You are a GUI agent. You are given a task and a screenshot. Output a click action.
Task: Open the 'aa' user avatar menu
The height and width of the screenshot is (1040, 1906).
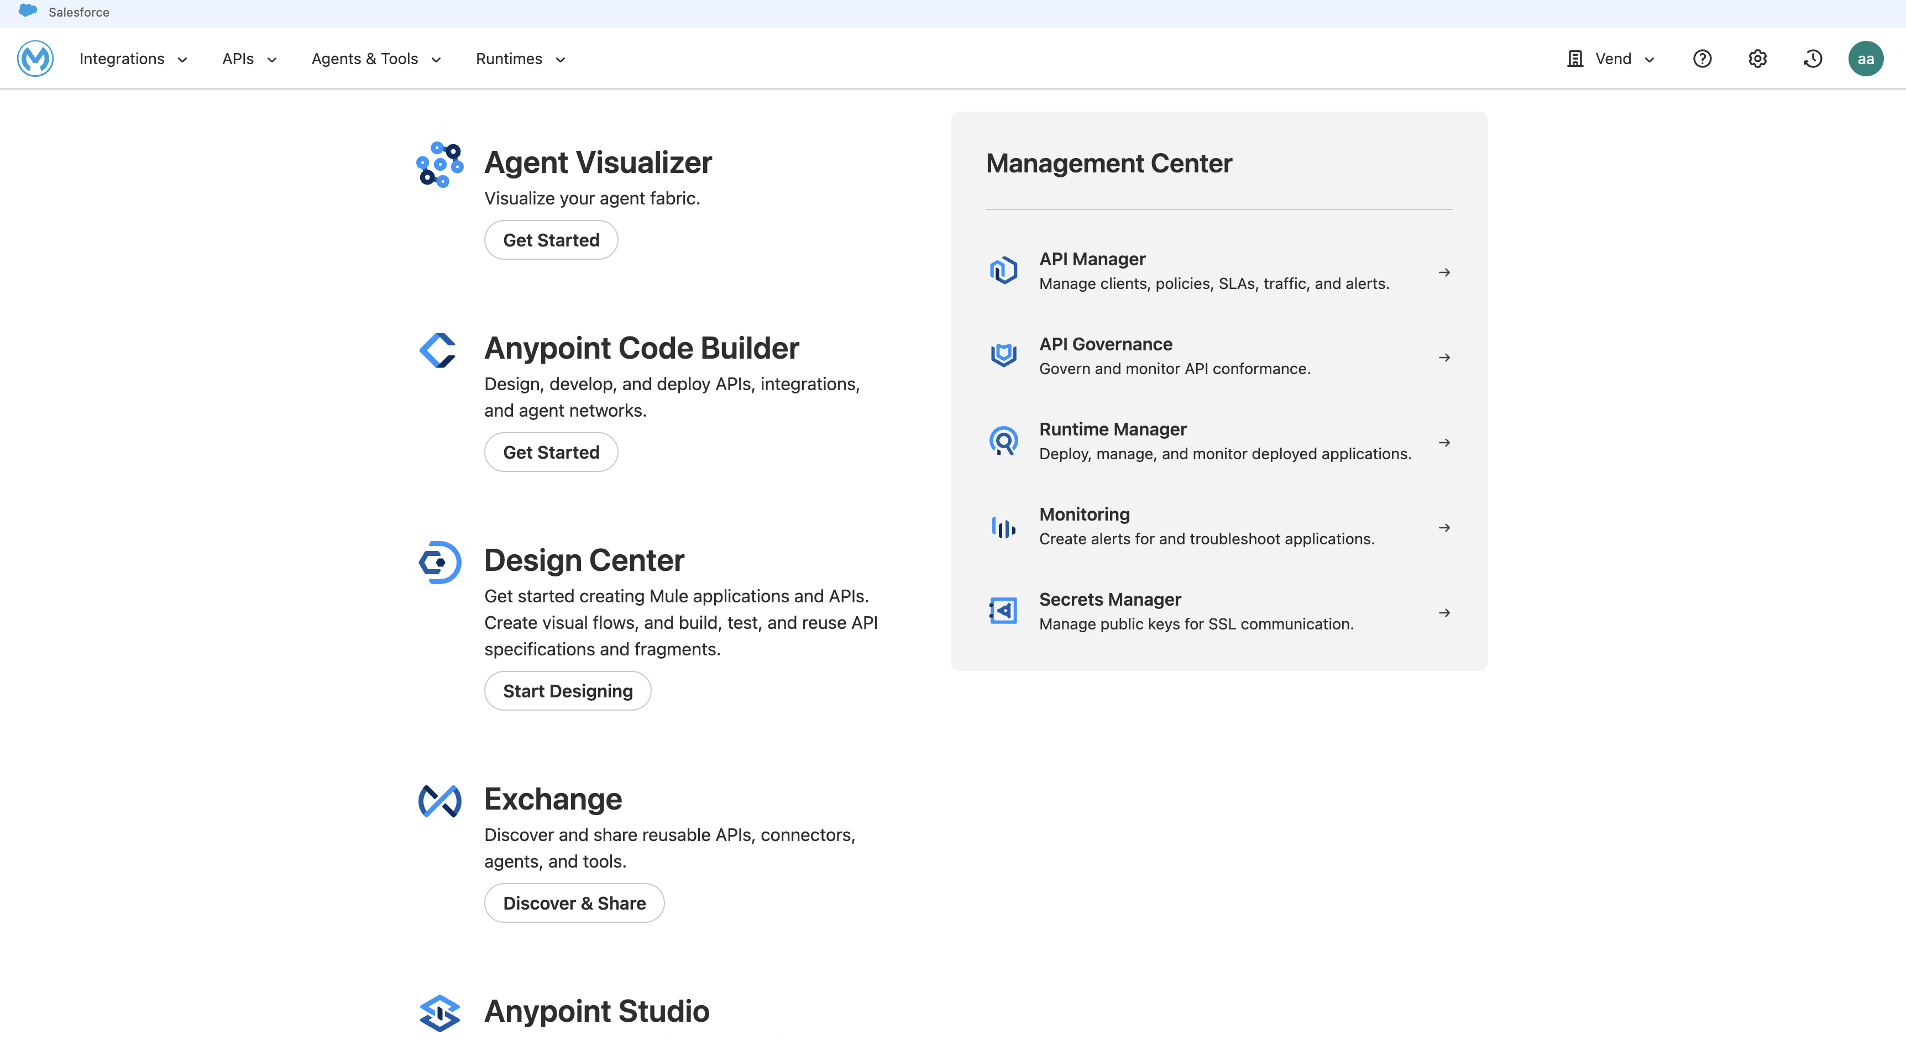coord(1865,59)
